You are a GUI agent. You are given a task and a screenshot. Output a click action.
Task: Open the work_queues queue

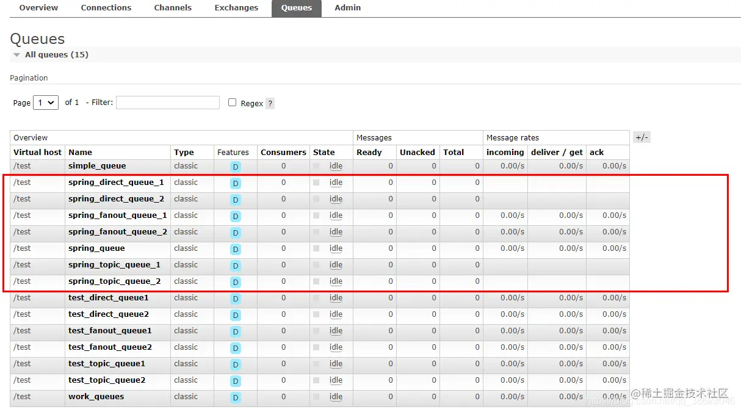pyautogui.click(x=96, y=397)
